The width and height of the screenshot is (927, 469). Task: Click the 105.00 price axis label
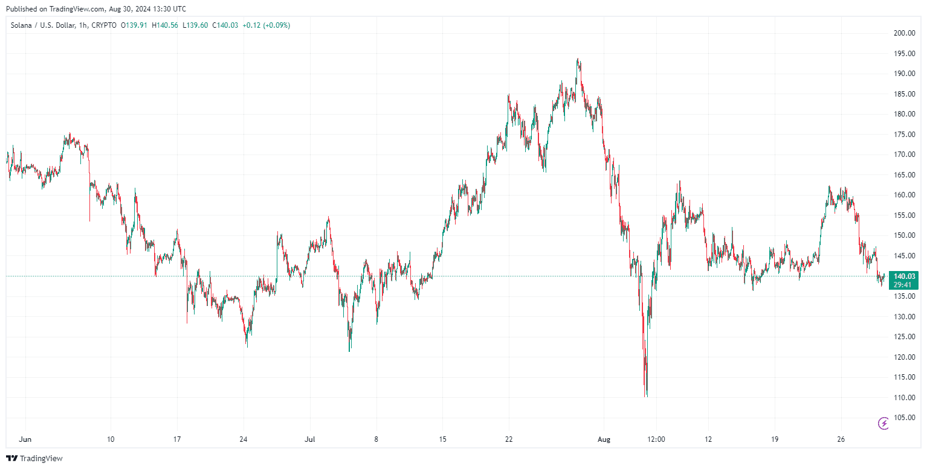coord(904,418)
